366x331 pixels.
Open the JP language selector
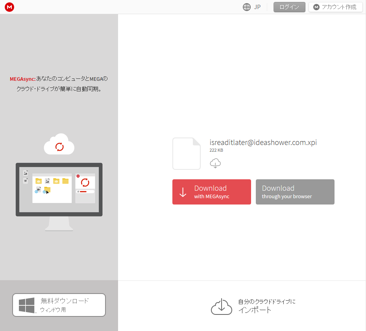click(257, 7)
